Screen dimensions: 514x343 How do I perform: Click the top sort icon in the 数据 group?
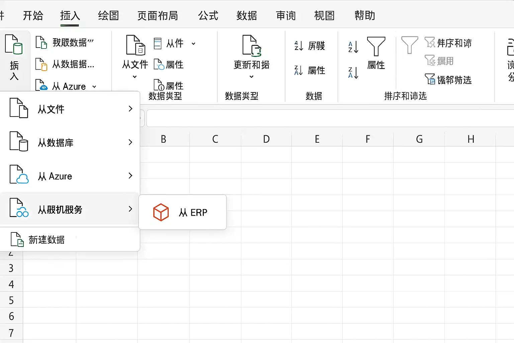298,46
